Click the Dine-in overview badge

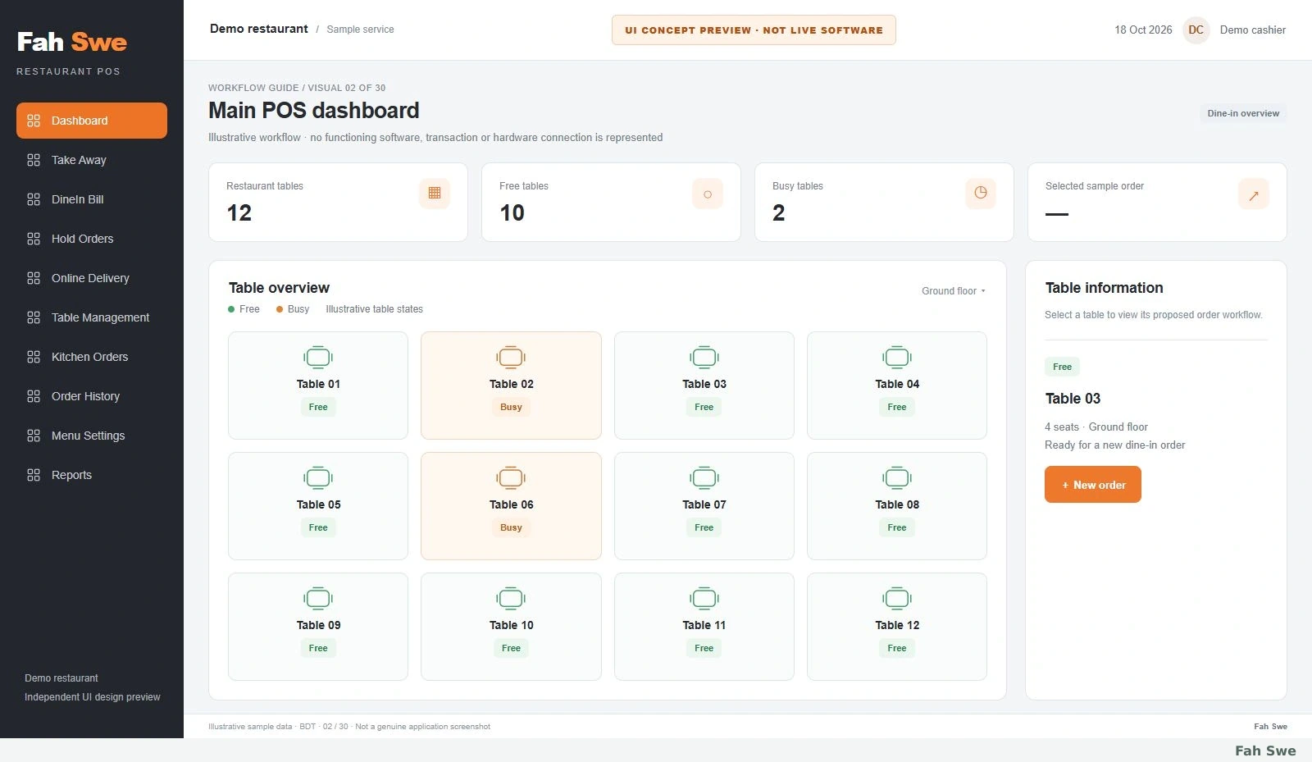coord(1243,113)
